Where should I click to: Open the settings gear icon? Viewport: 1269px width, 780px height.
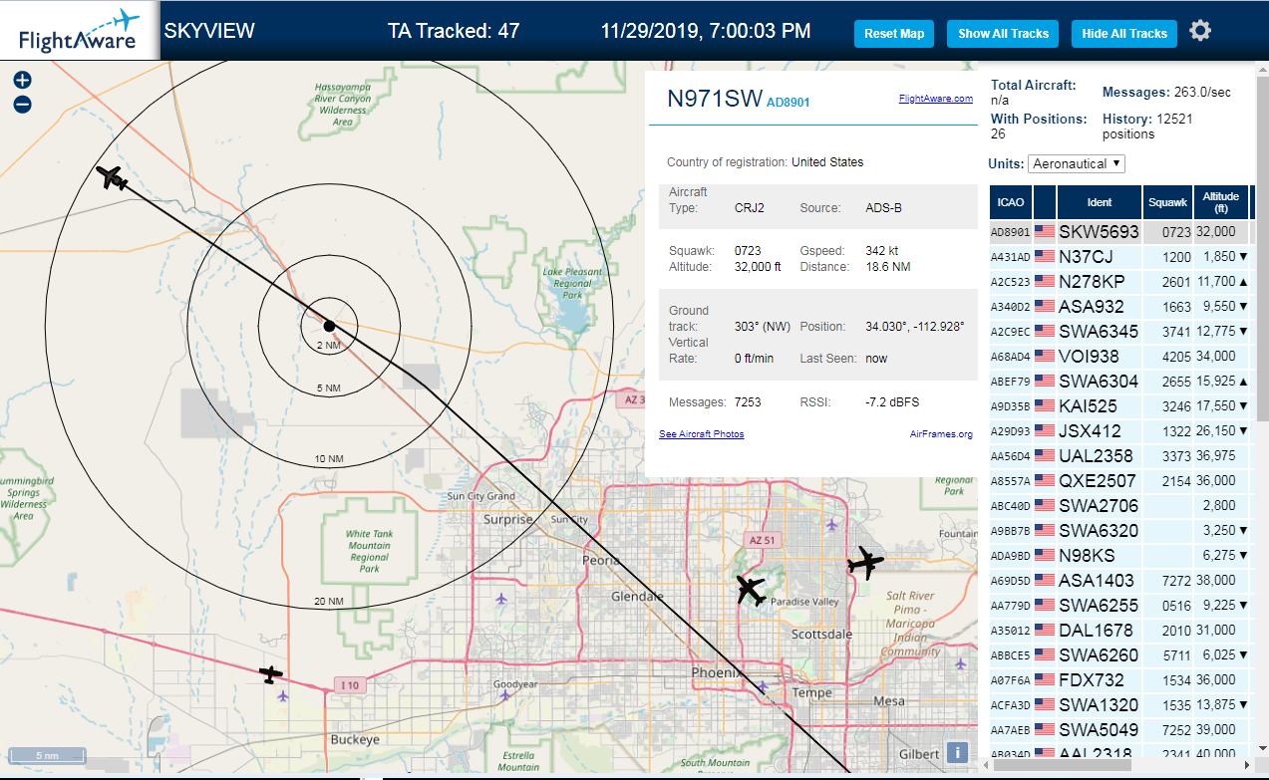(x=1200, y=31)
